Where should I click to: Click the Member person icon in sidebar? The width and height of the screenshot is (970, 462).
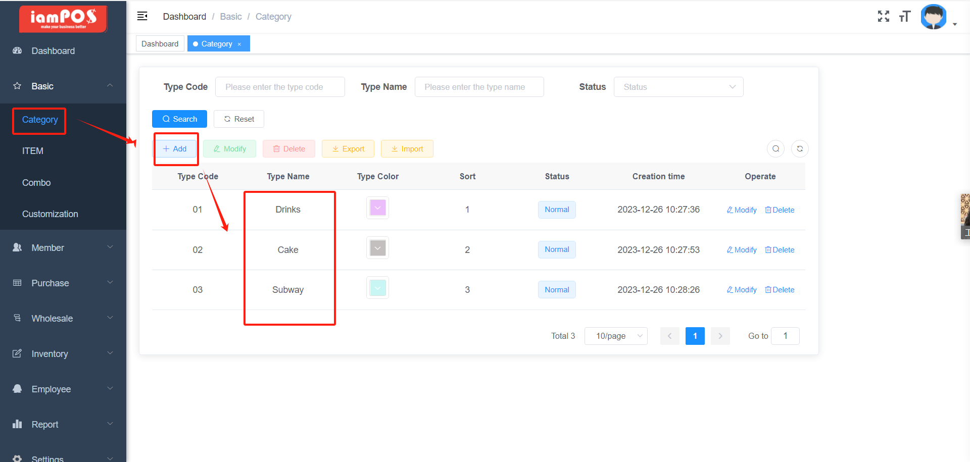[x=17, y=247]
